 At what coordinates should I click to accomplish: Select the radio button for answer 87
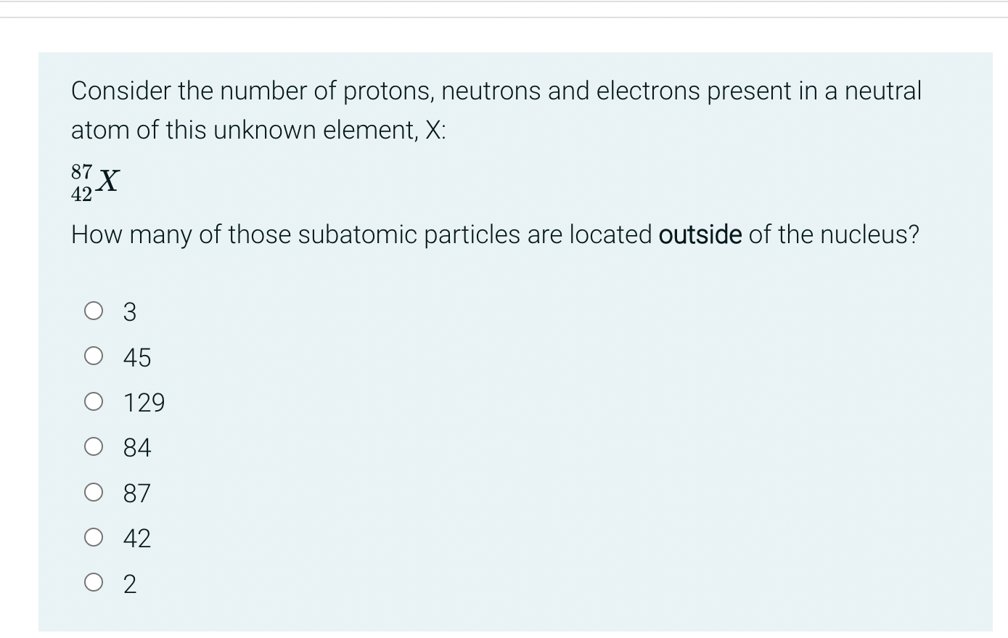click(93, 492)
